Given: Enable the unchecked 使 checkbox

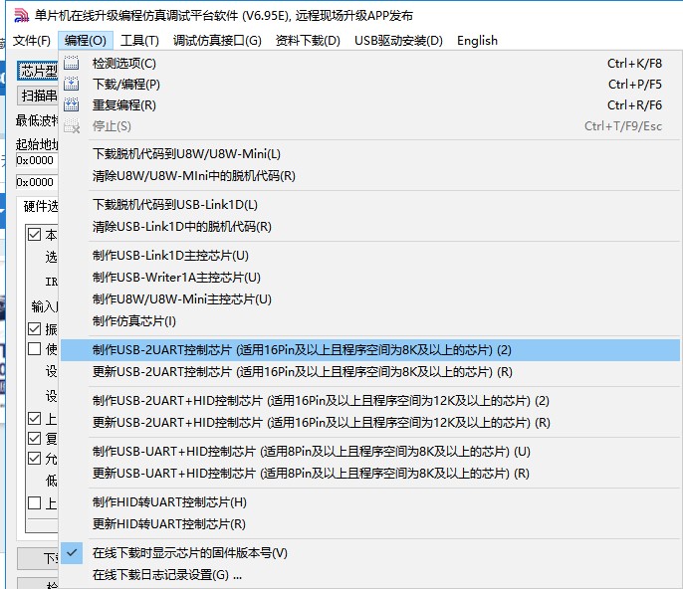Looking at the screenshot, I should click(35, 348).
